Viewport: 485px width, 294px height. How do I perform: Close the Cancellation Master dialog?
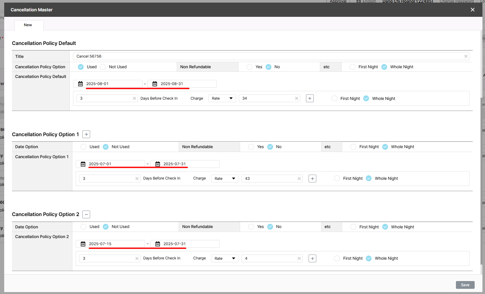[x=472, y=10]
